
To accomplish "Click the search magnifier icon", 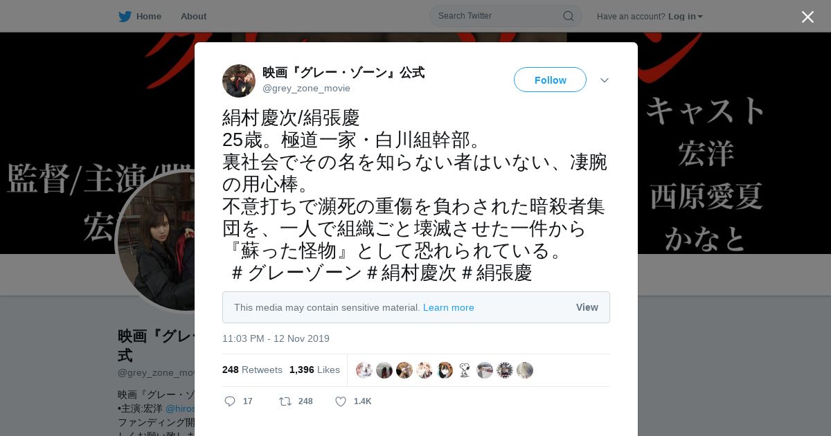I will 568,16.
